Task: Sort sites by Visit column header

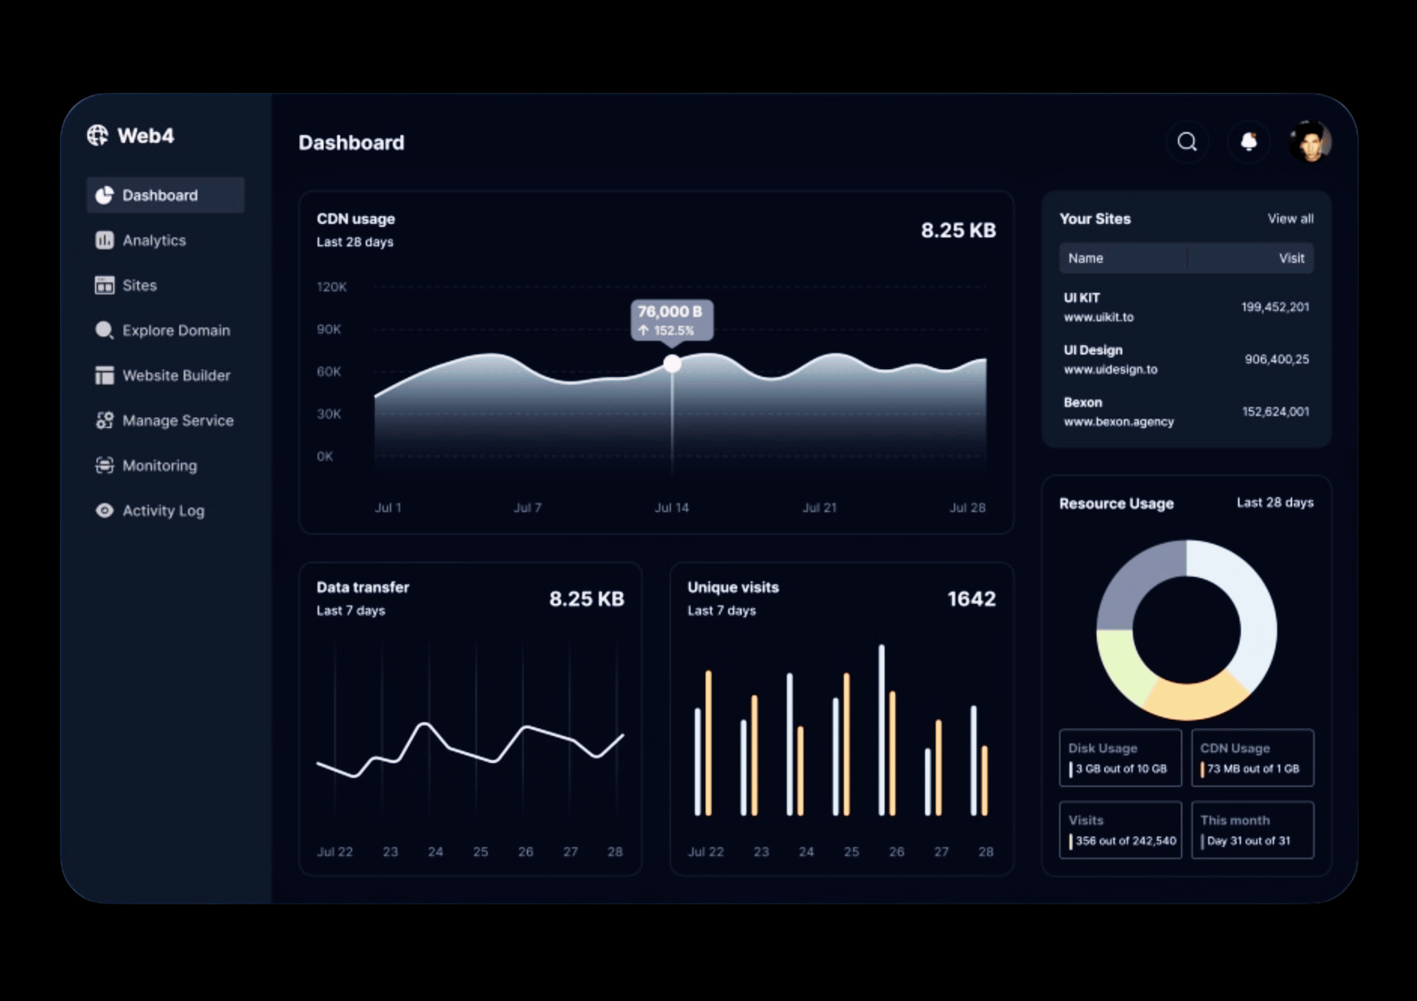Action: coord(1291,258)
